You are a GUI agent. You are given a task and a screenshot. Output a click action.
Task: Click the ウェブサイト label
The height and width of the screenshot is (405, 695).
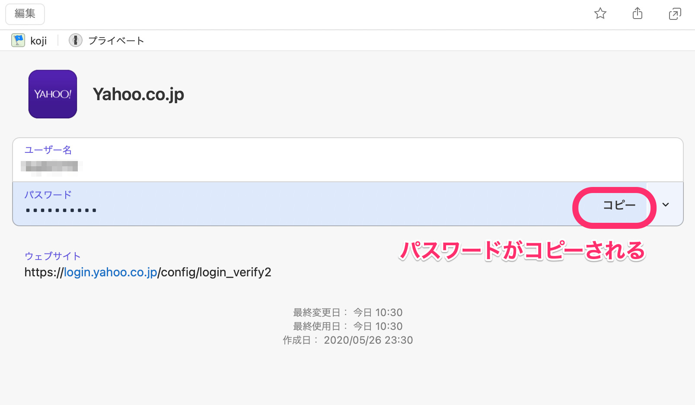[x=53, y=256]
